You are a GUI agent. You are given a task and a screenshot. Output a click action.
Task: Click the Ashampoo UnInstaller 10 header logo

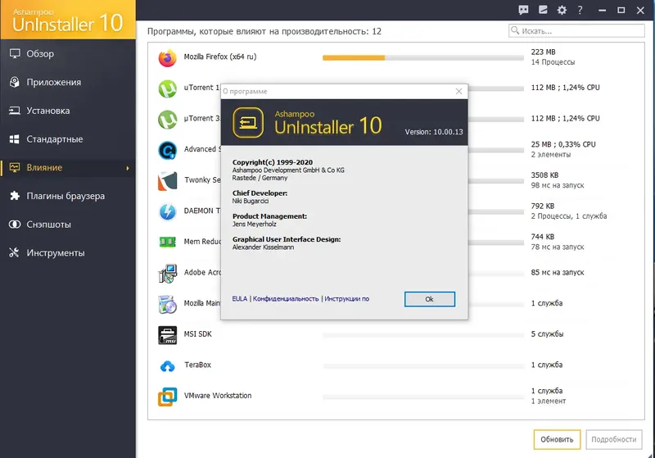68,20
